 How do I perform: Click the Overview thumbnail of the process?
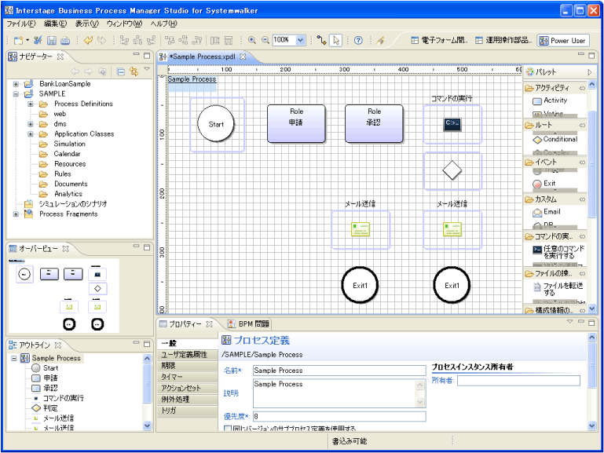click(64, 295)
